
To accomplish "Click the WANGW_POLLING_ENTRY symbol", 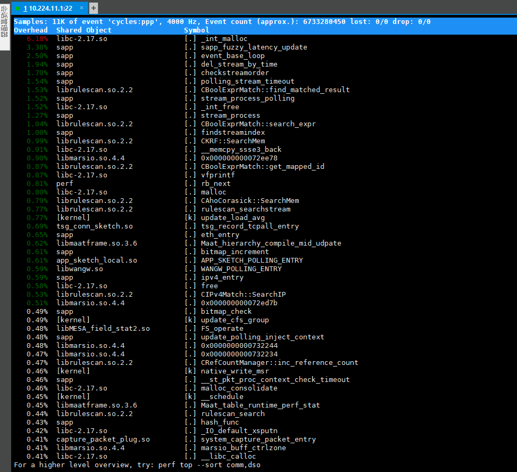I will (x=241, y=269).
